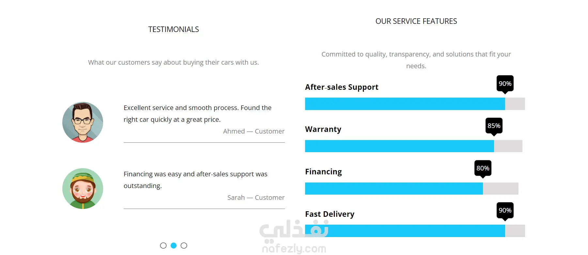Click the Ahmed — Customer attribution

point(254,131)
